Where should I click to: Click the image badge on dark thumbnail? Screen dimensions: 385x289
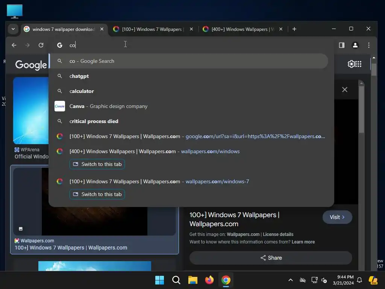(x=21, y=229)
